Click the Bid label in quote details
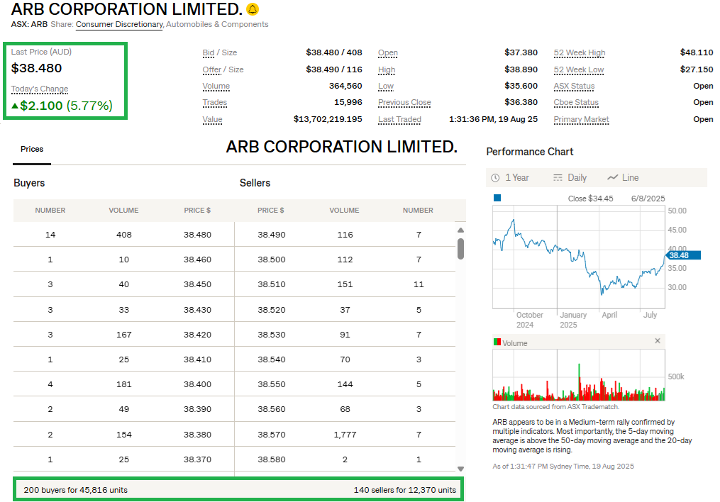Image resolution: width=720 pixels, height=502 pixels. click(x=208, y=53)
